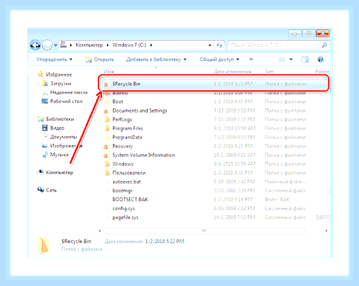Select Windows 7 (C:) breadcrumb segment

click(129, 45)
